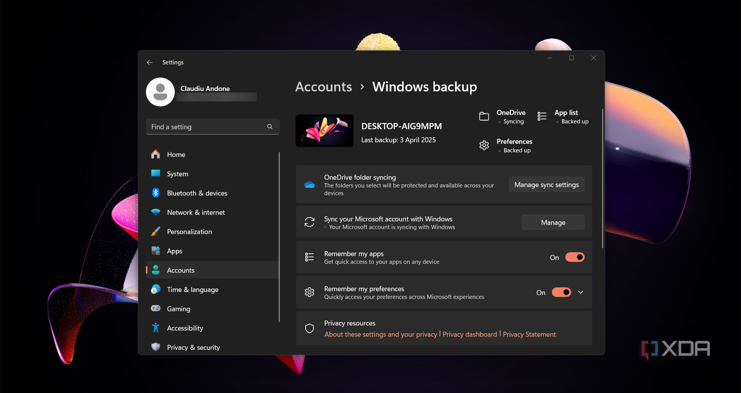
Task: Click the Time & language globe icon
Action: [x=156, y=289]
